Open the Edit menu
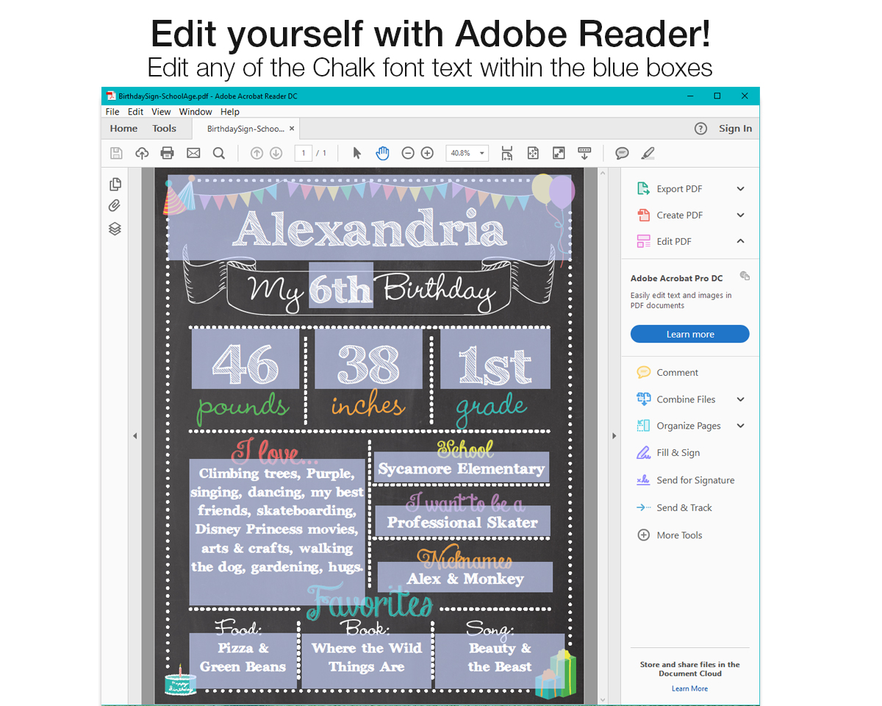This screenshot has height=706, width=882. pos(136,112)
